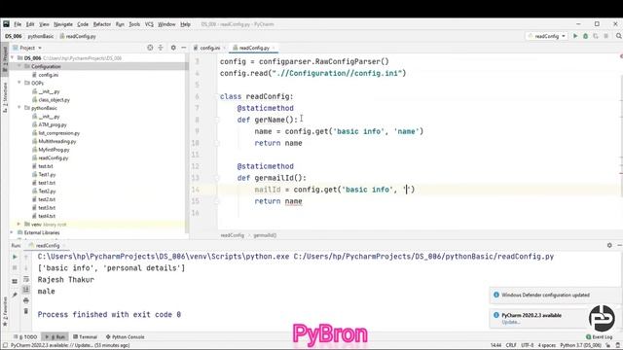Toggle scroll to end in Run console
This screenshot has width=623, height=350.
coord(26,290)
